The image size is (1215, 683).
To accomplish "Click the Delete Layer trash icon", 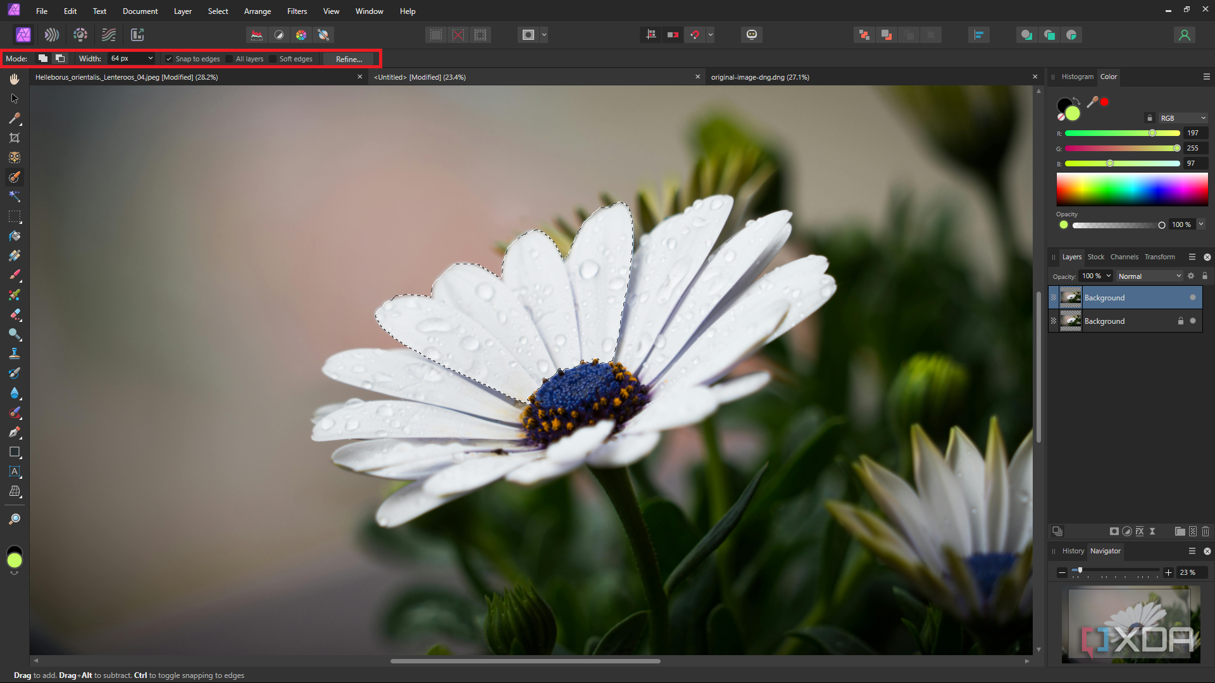I will pyautogui.click(x=1206, y=531).
